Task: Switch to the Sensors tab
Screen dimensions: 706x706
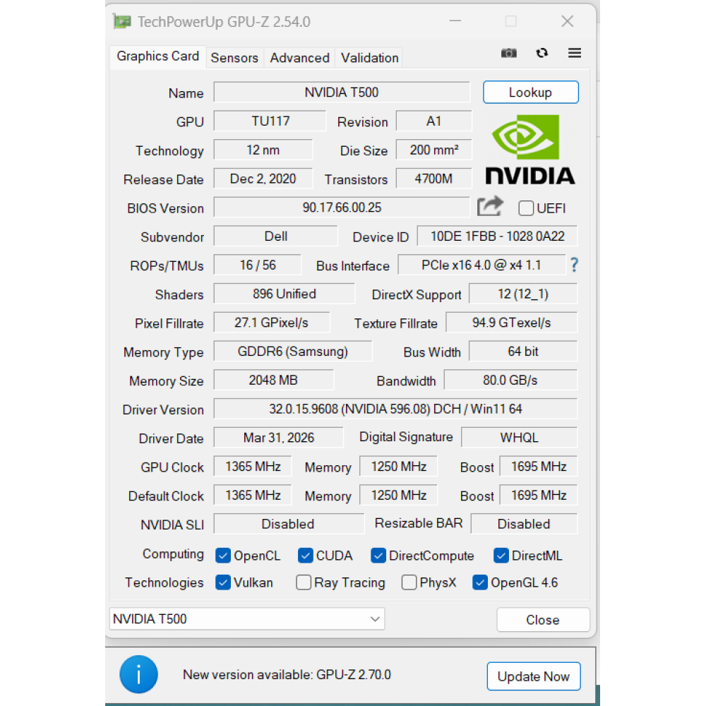Action: [x=234, y=58]
